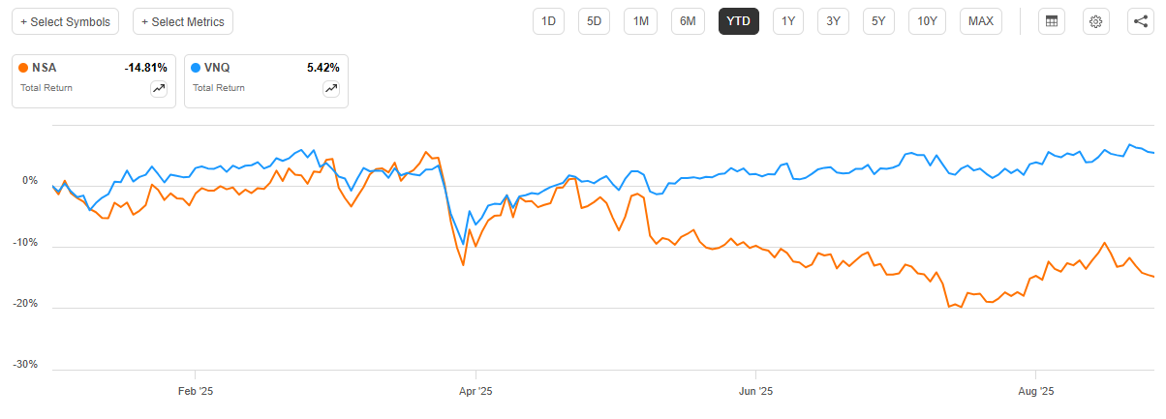This screenshot has width=1166, height=419.
Task: Show the 1Y time range
Action: pos(788,21)
